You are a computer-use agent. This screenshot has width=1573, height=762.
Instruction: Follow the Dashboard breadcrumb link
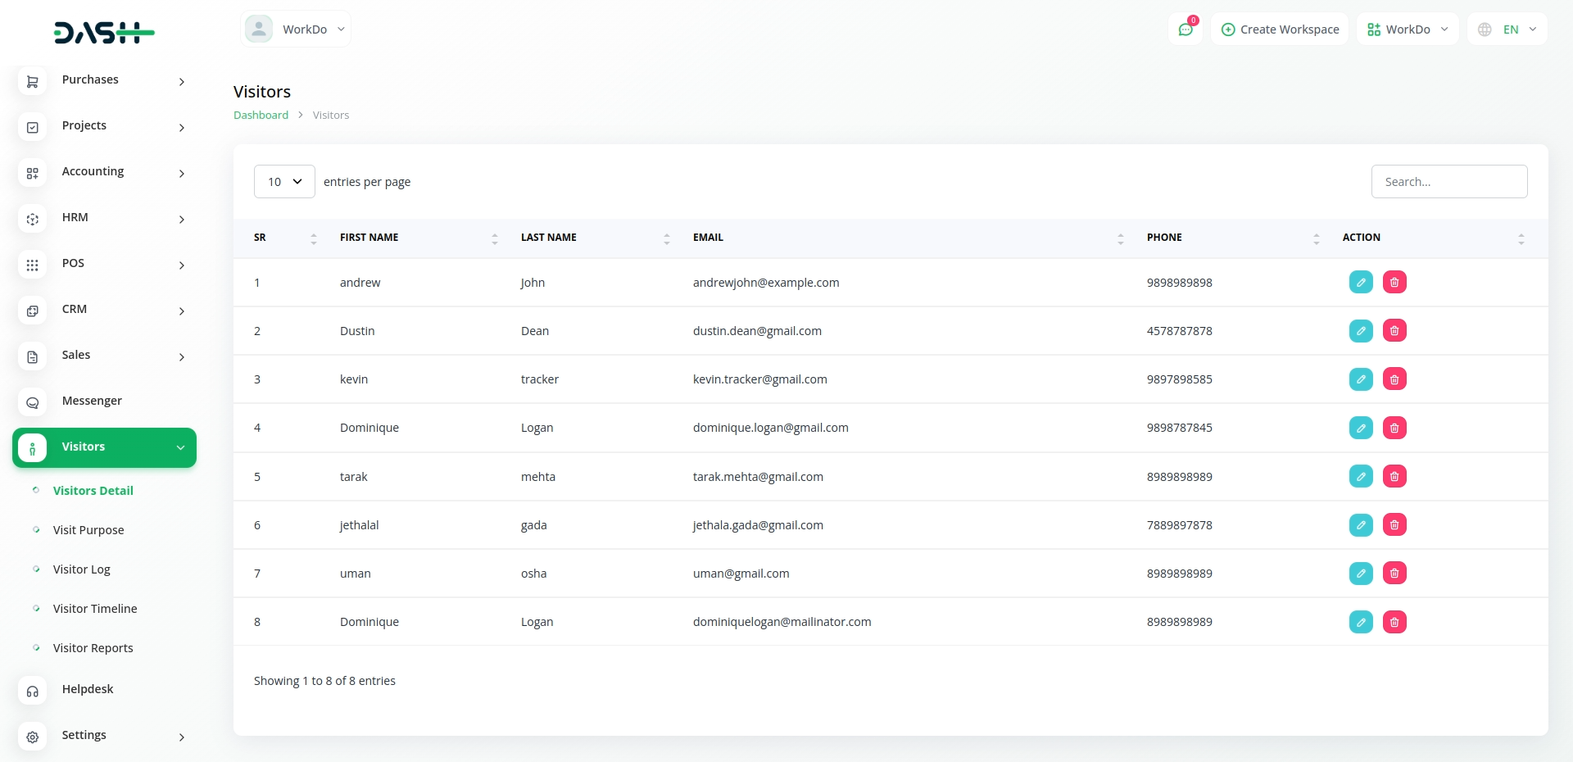[x=261, y=116]
